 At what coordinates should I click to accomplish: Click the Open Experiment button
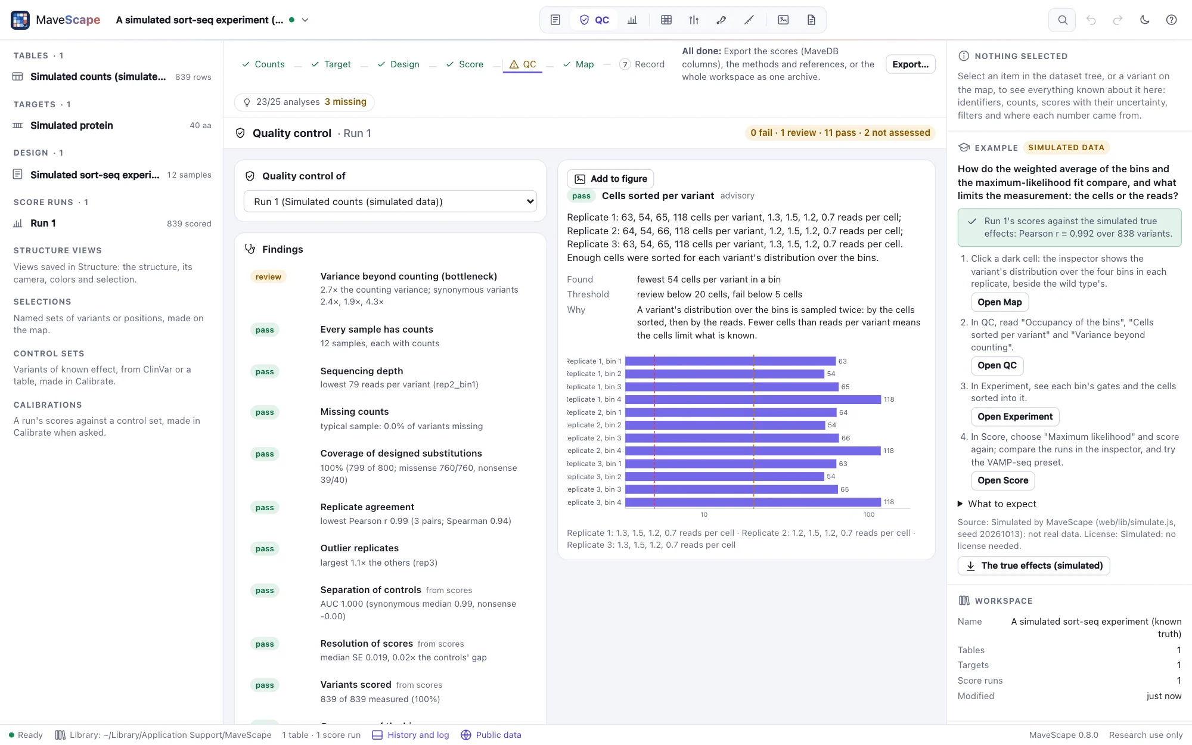(x=1014, y=417)
